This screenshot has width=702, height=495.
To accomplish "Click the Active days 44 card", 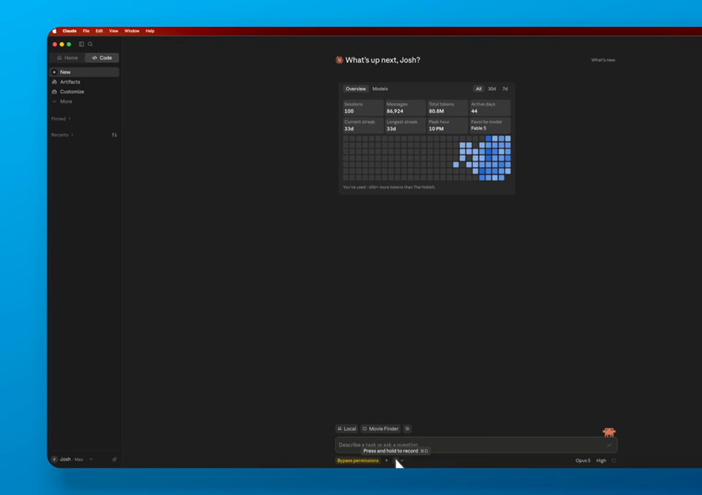I will (x=490, y=108).
